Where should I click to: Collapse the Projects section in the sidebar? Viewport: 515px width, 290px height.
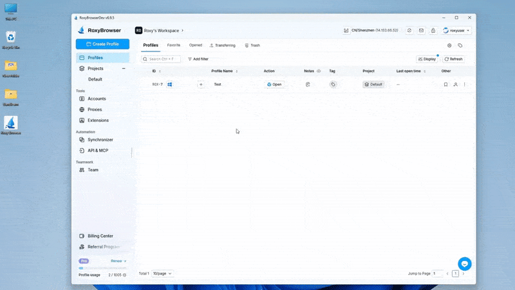tap(124, 68)
